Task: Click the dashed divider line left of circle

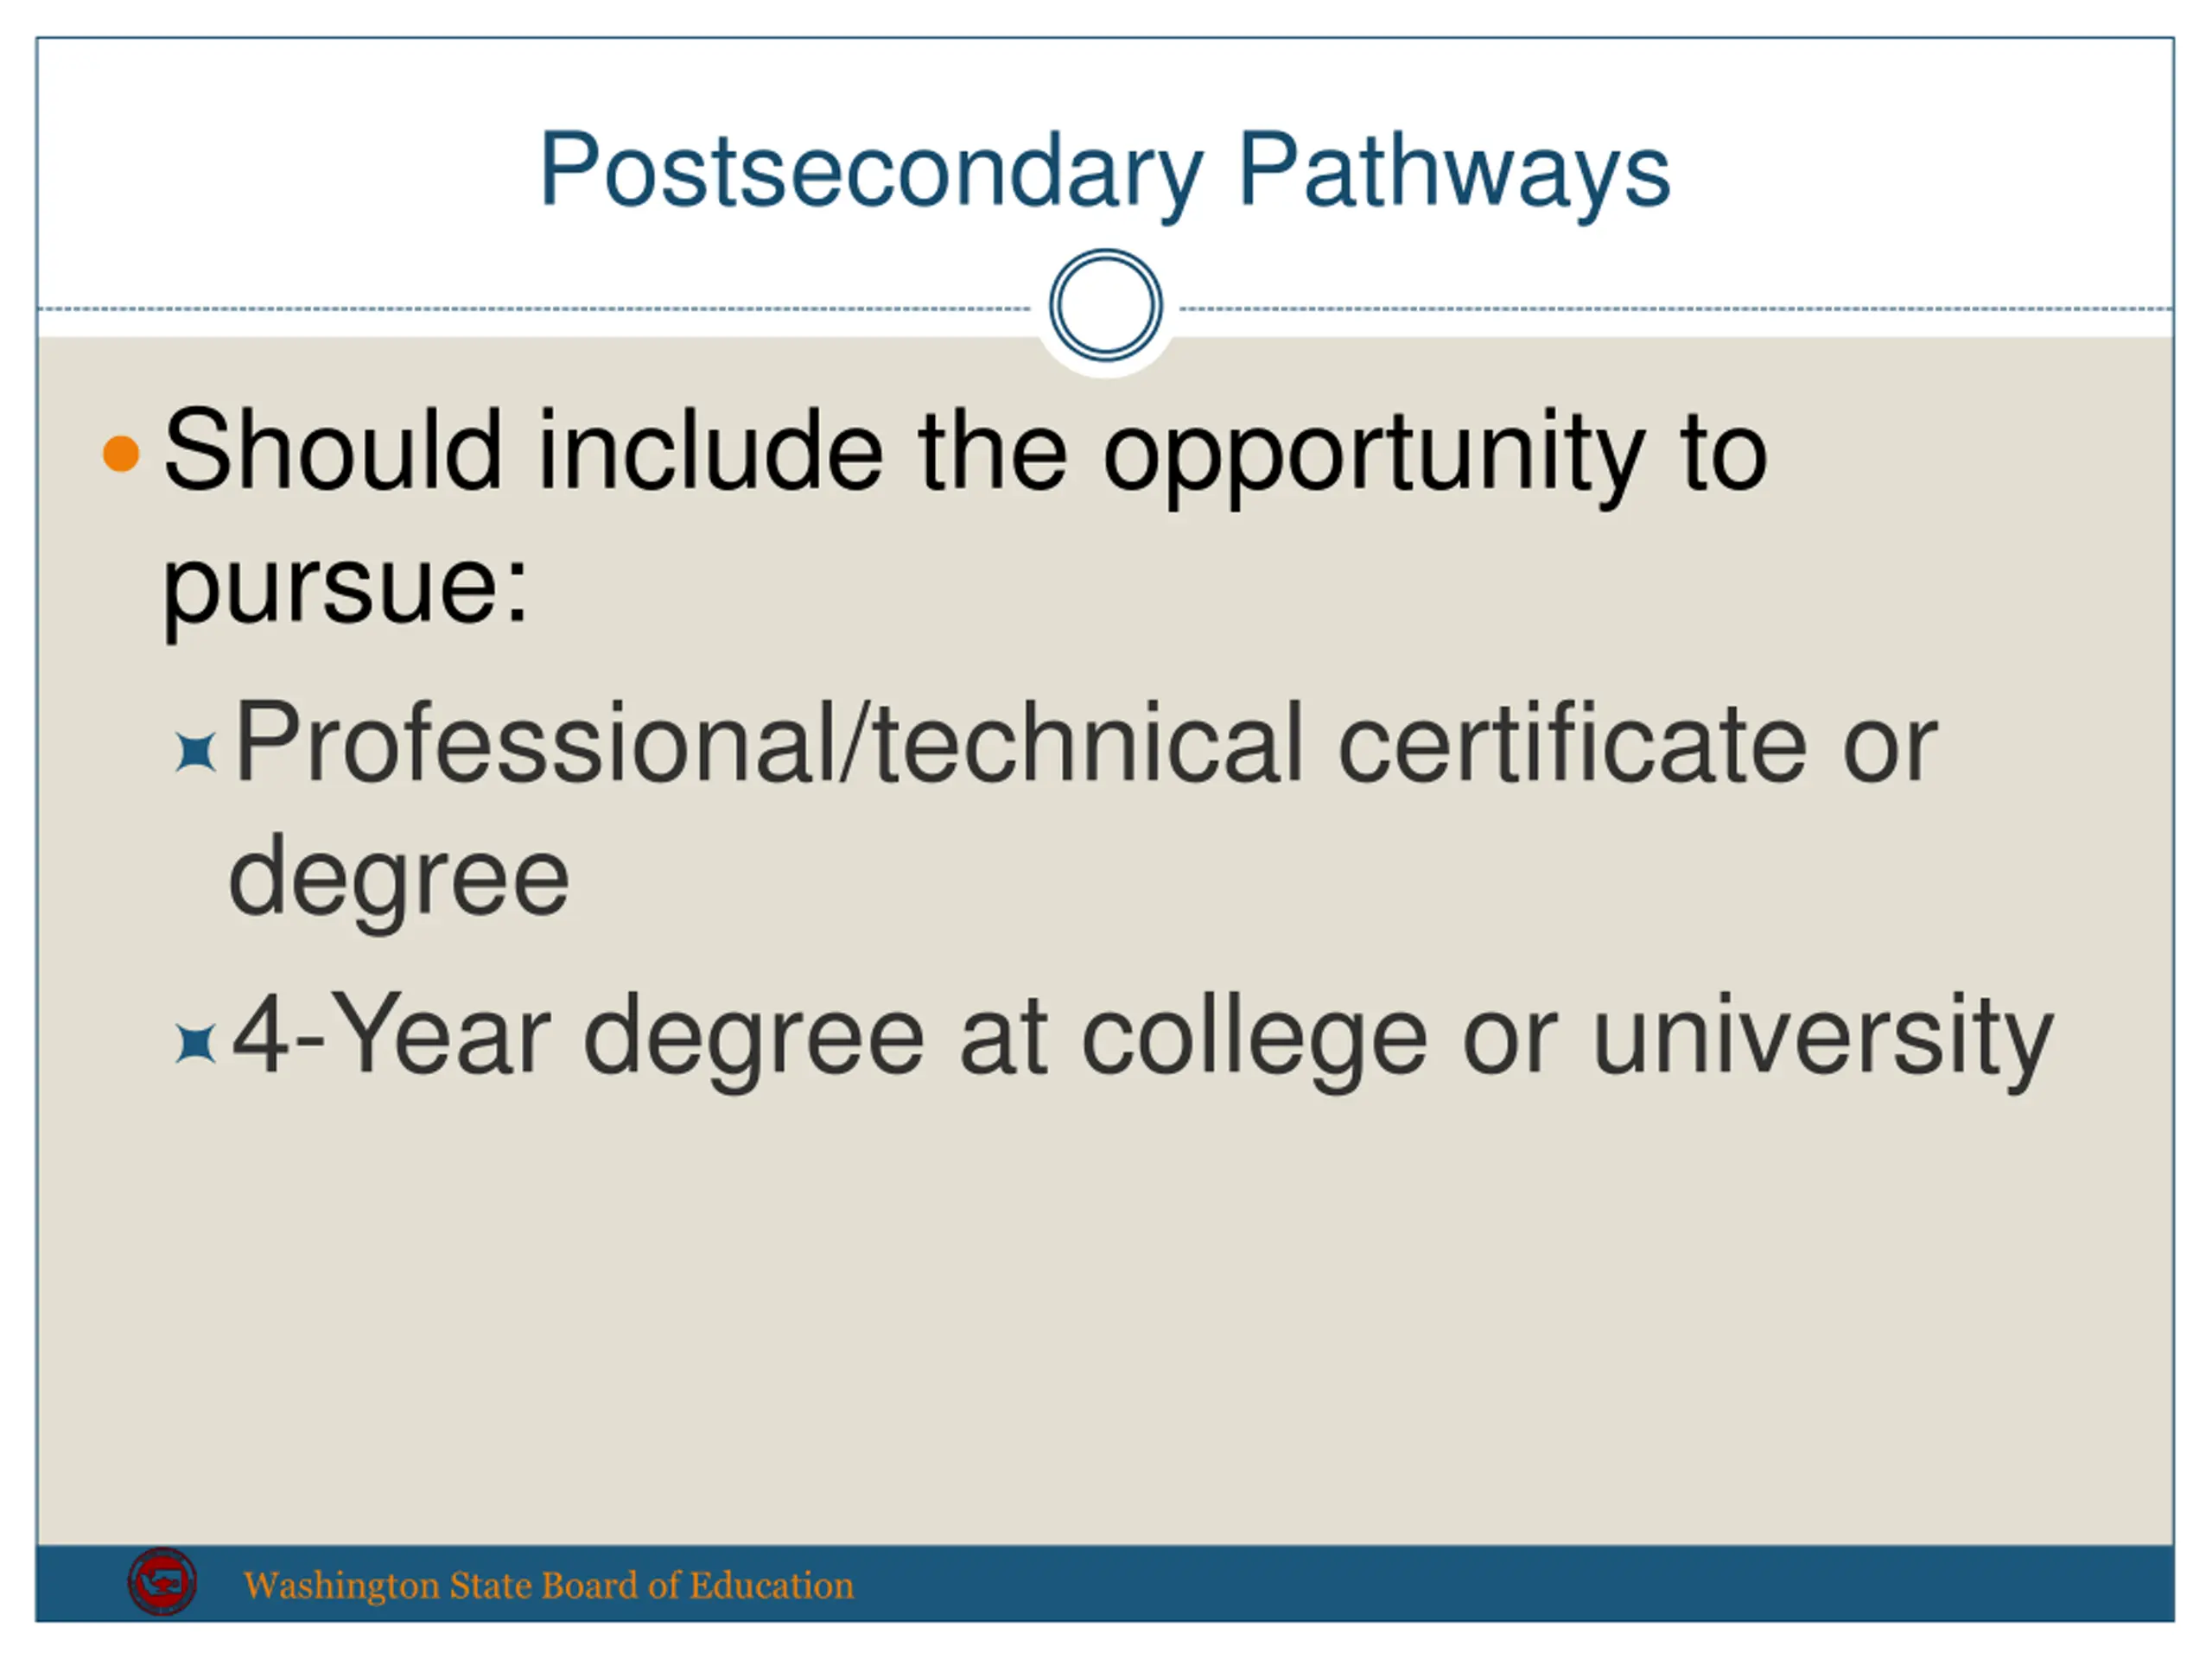Action: pyautogui.click(x=534, y=309)
